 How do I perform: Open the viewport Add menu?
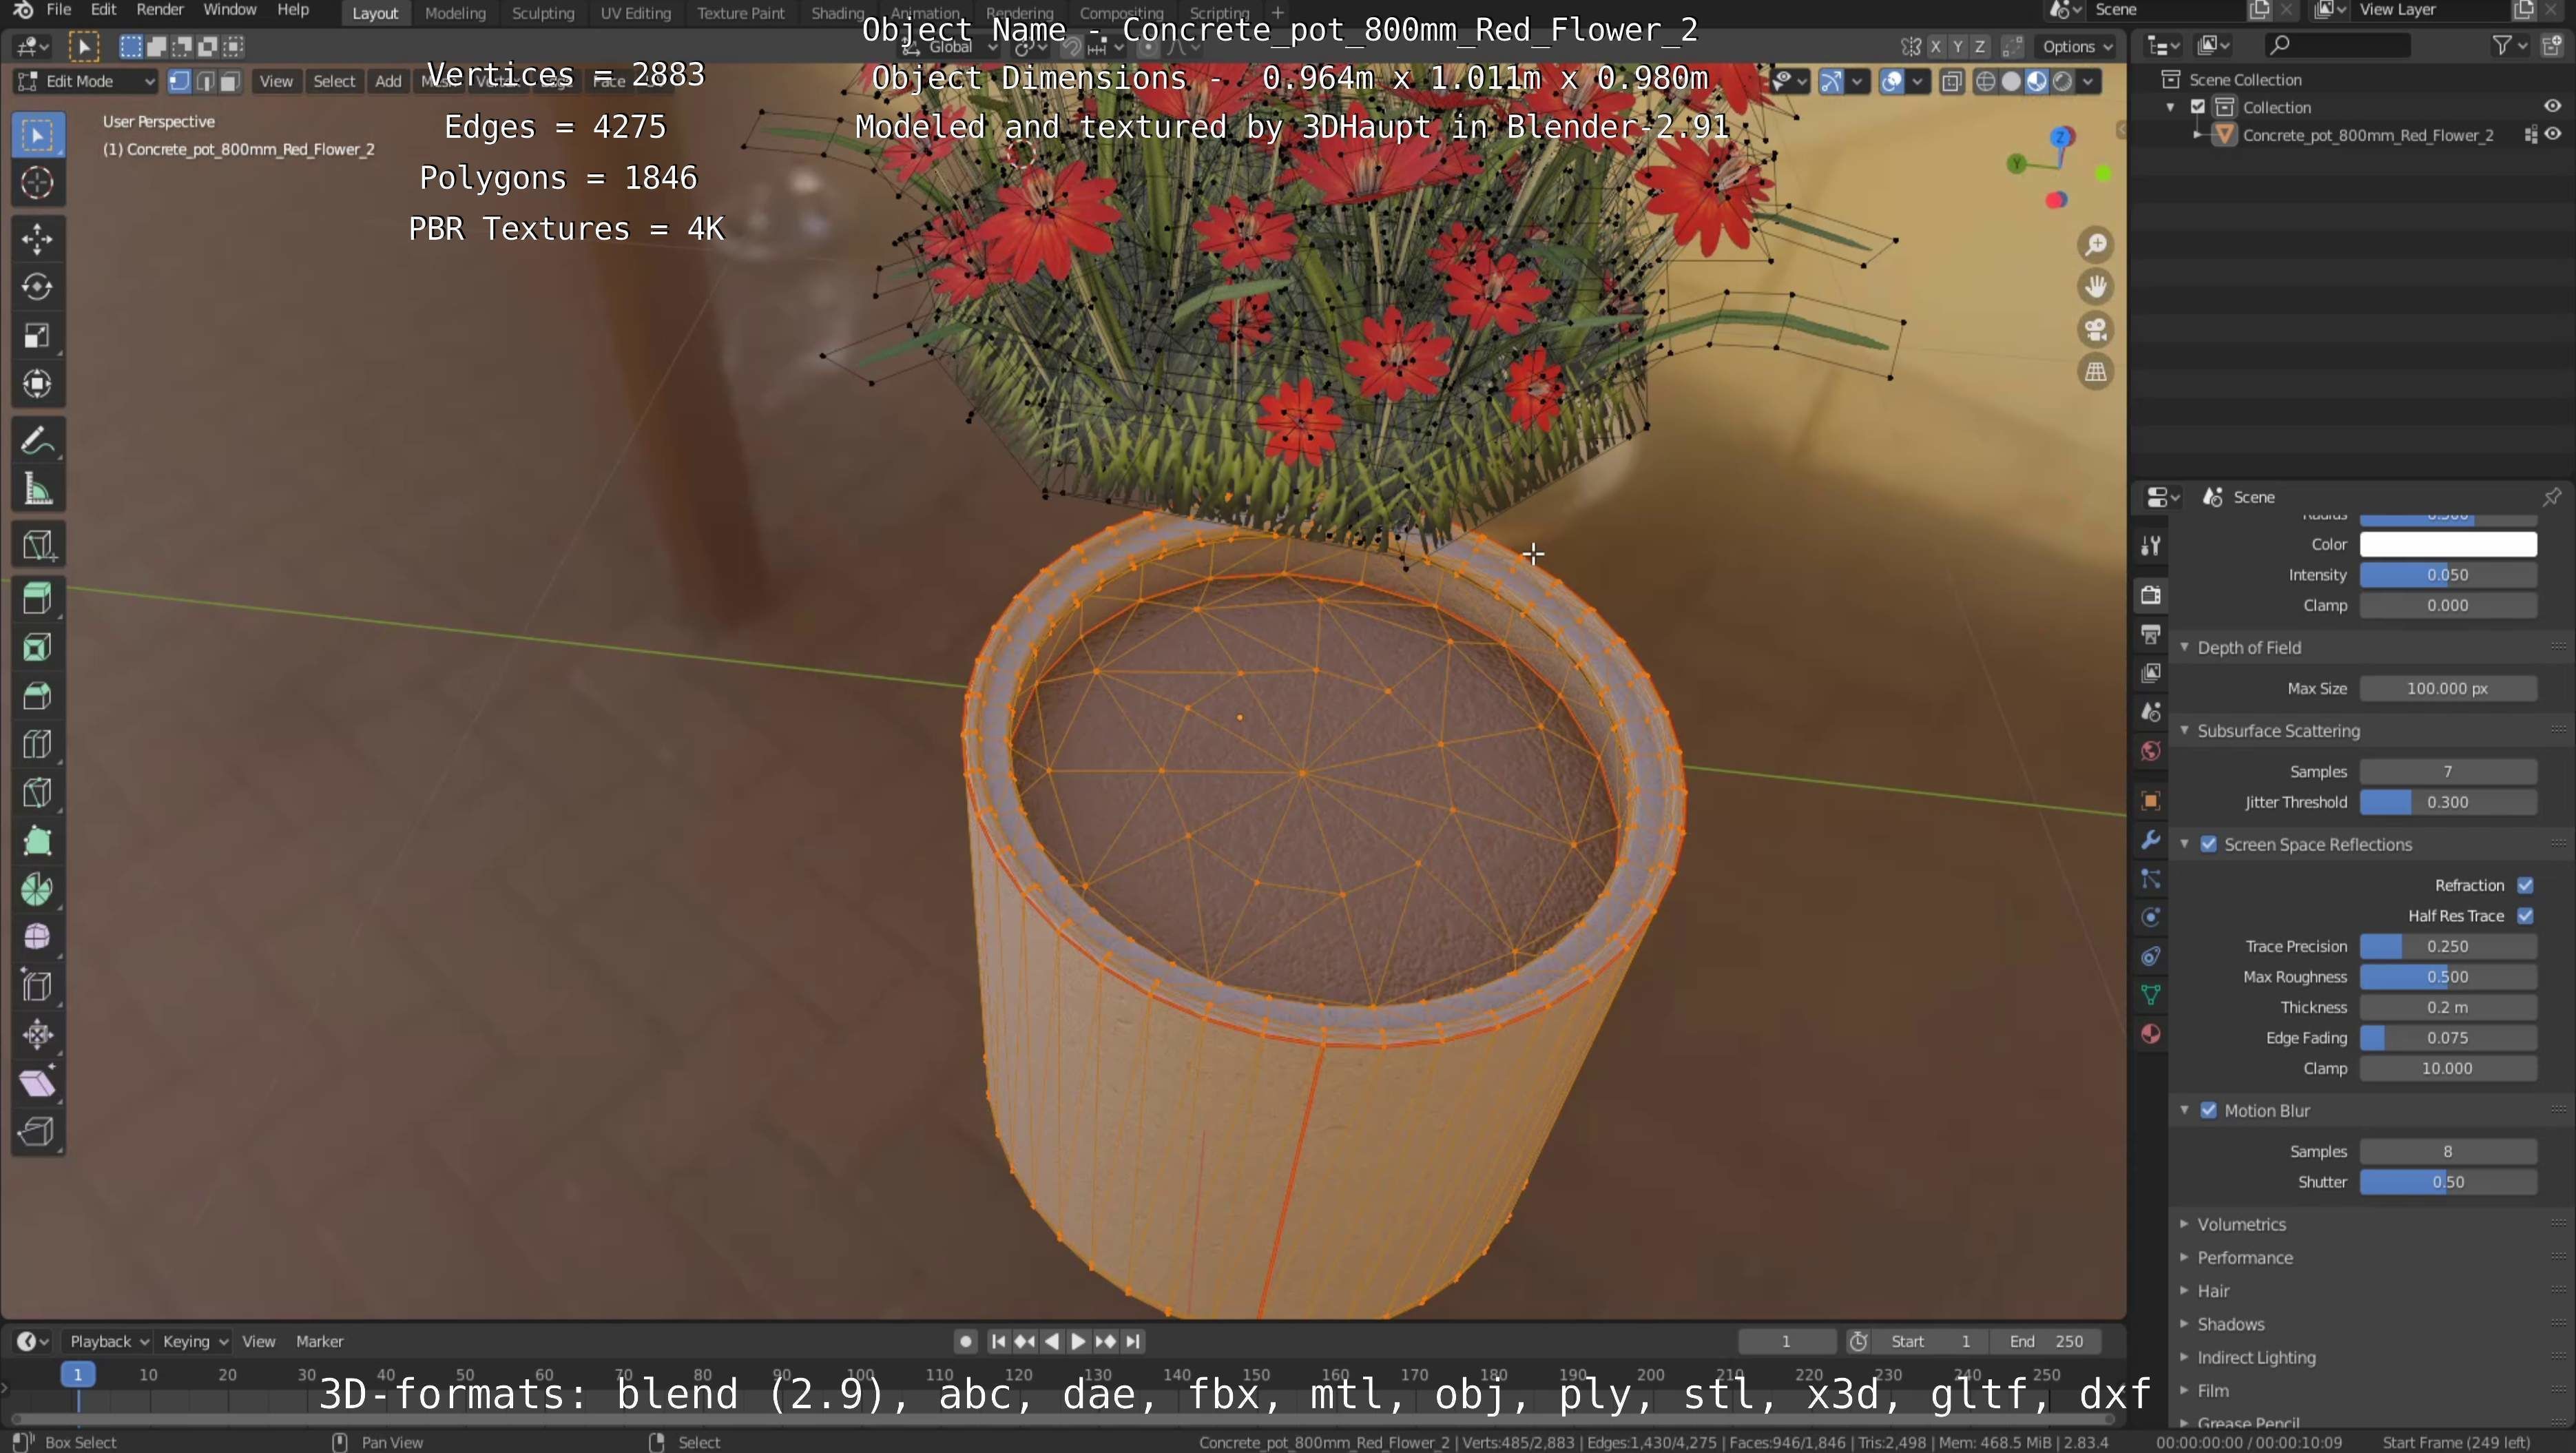pos(388,81)
